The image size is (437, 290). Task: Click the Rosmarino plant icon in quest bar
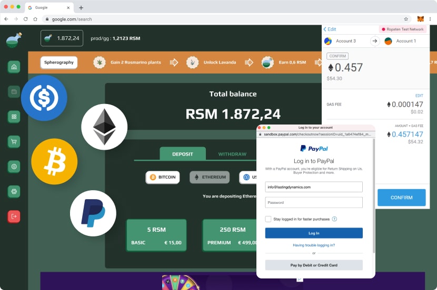coord(100,63)
